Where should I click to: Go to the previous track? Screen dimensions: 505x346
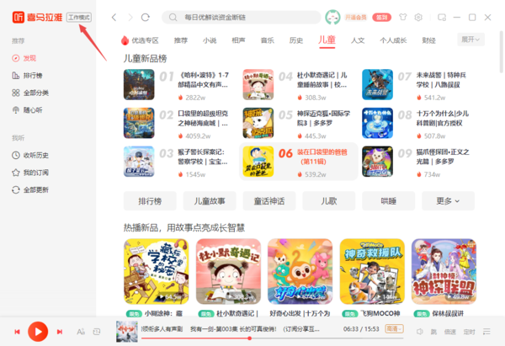point(17,332)
